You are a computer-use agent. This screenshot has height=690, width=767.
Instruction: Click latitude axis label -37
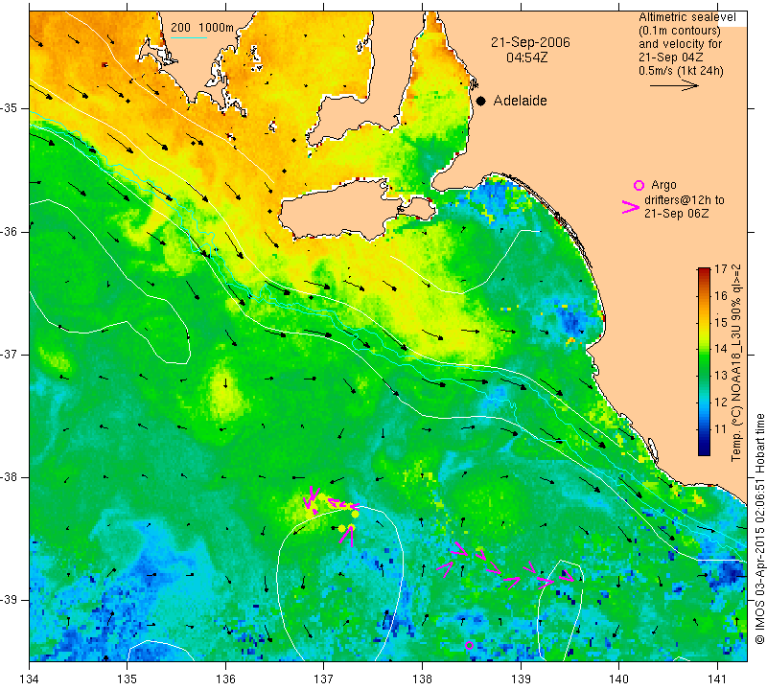[x=10, y=354]
